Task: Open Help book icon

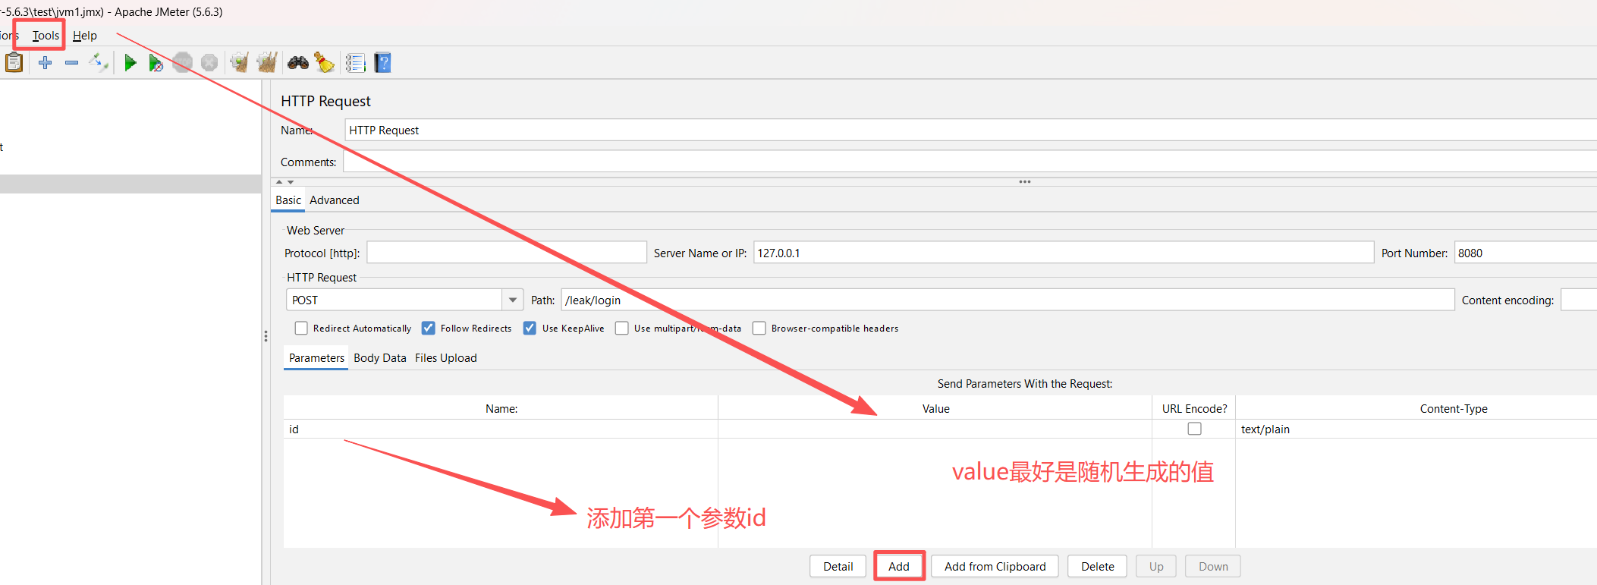Action: [383, 63]
